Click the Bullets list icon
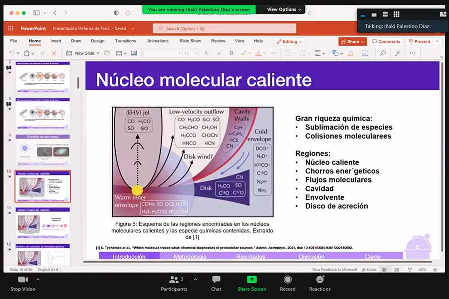 click(x=288, y=53)
